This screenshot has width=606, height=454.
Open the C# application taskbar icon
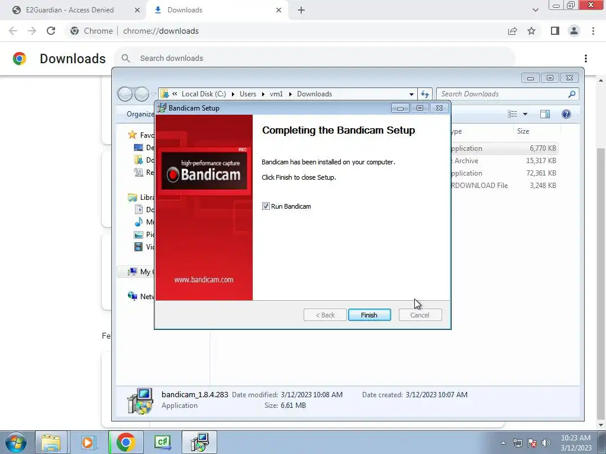[x=163, y=442]
